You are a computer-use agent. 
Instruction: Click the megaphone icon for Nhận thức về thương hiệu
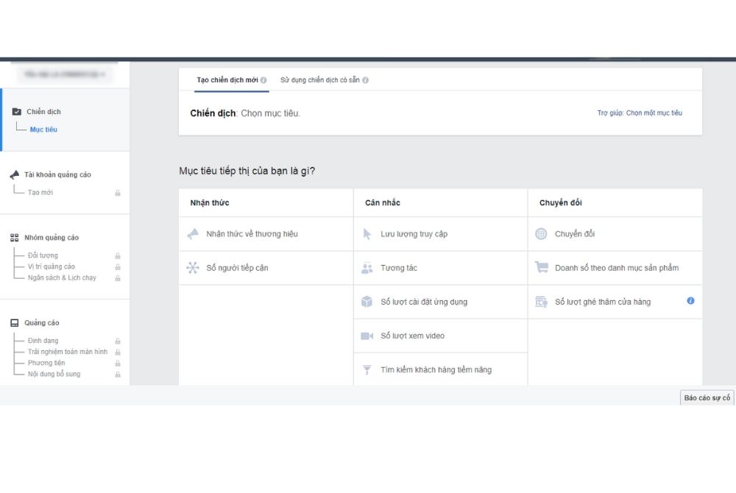pyautogui.click(x=193, y=234)
